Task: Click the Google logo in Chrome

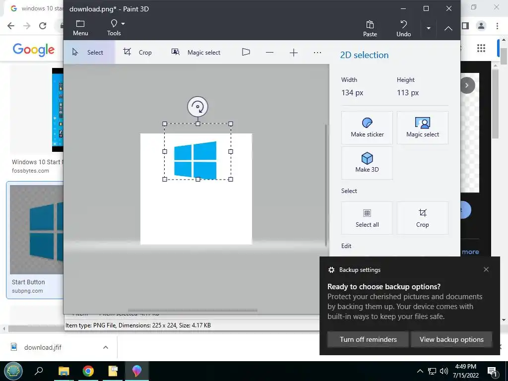Action: [33, 49]
